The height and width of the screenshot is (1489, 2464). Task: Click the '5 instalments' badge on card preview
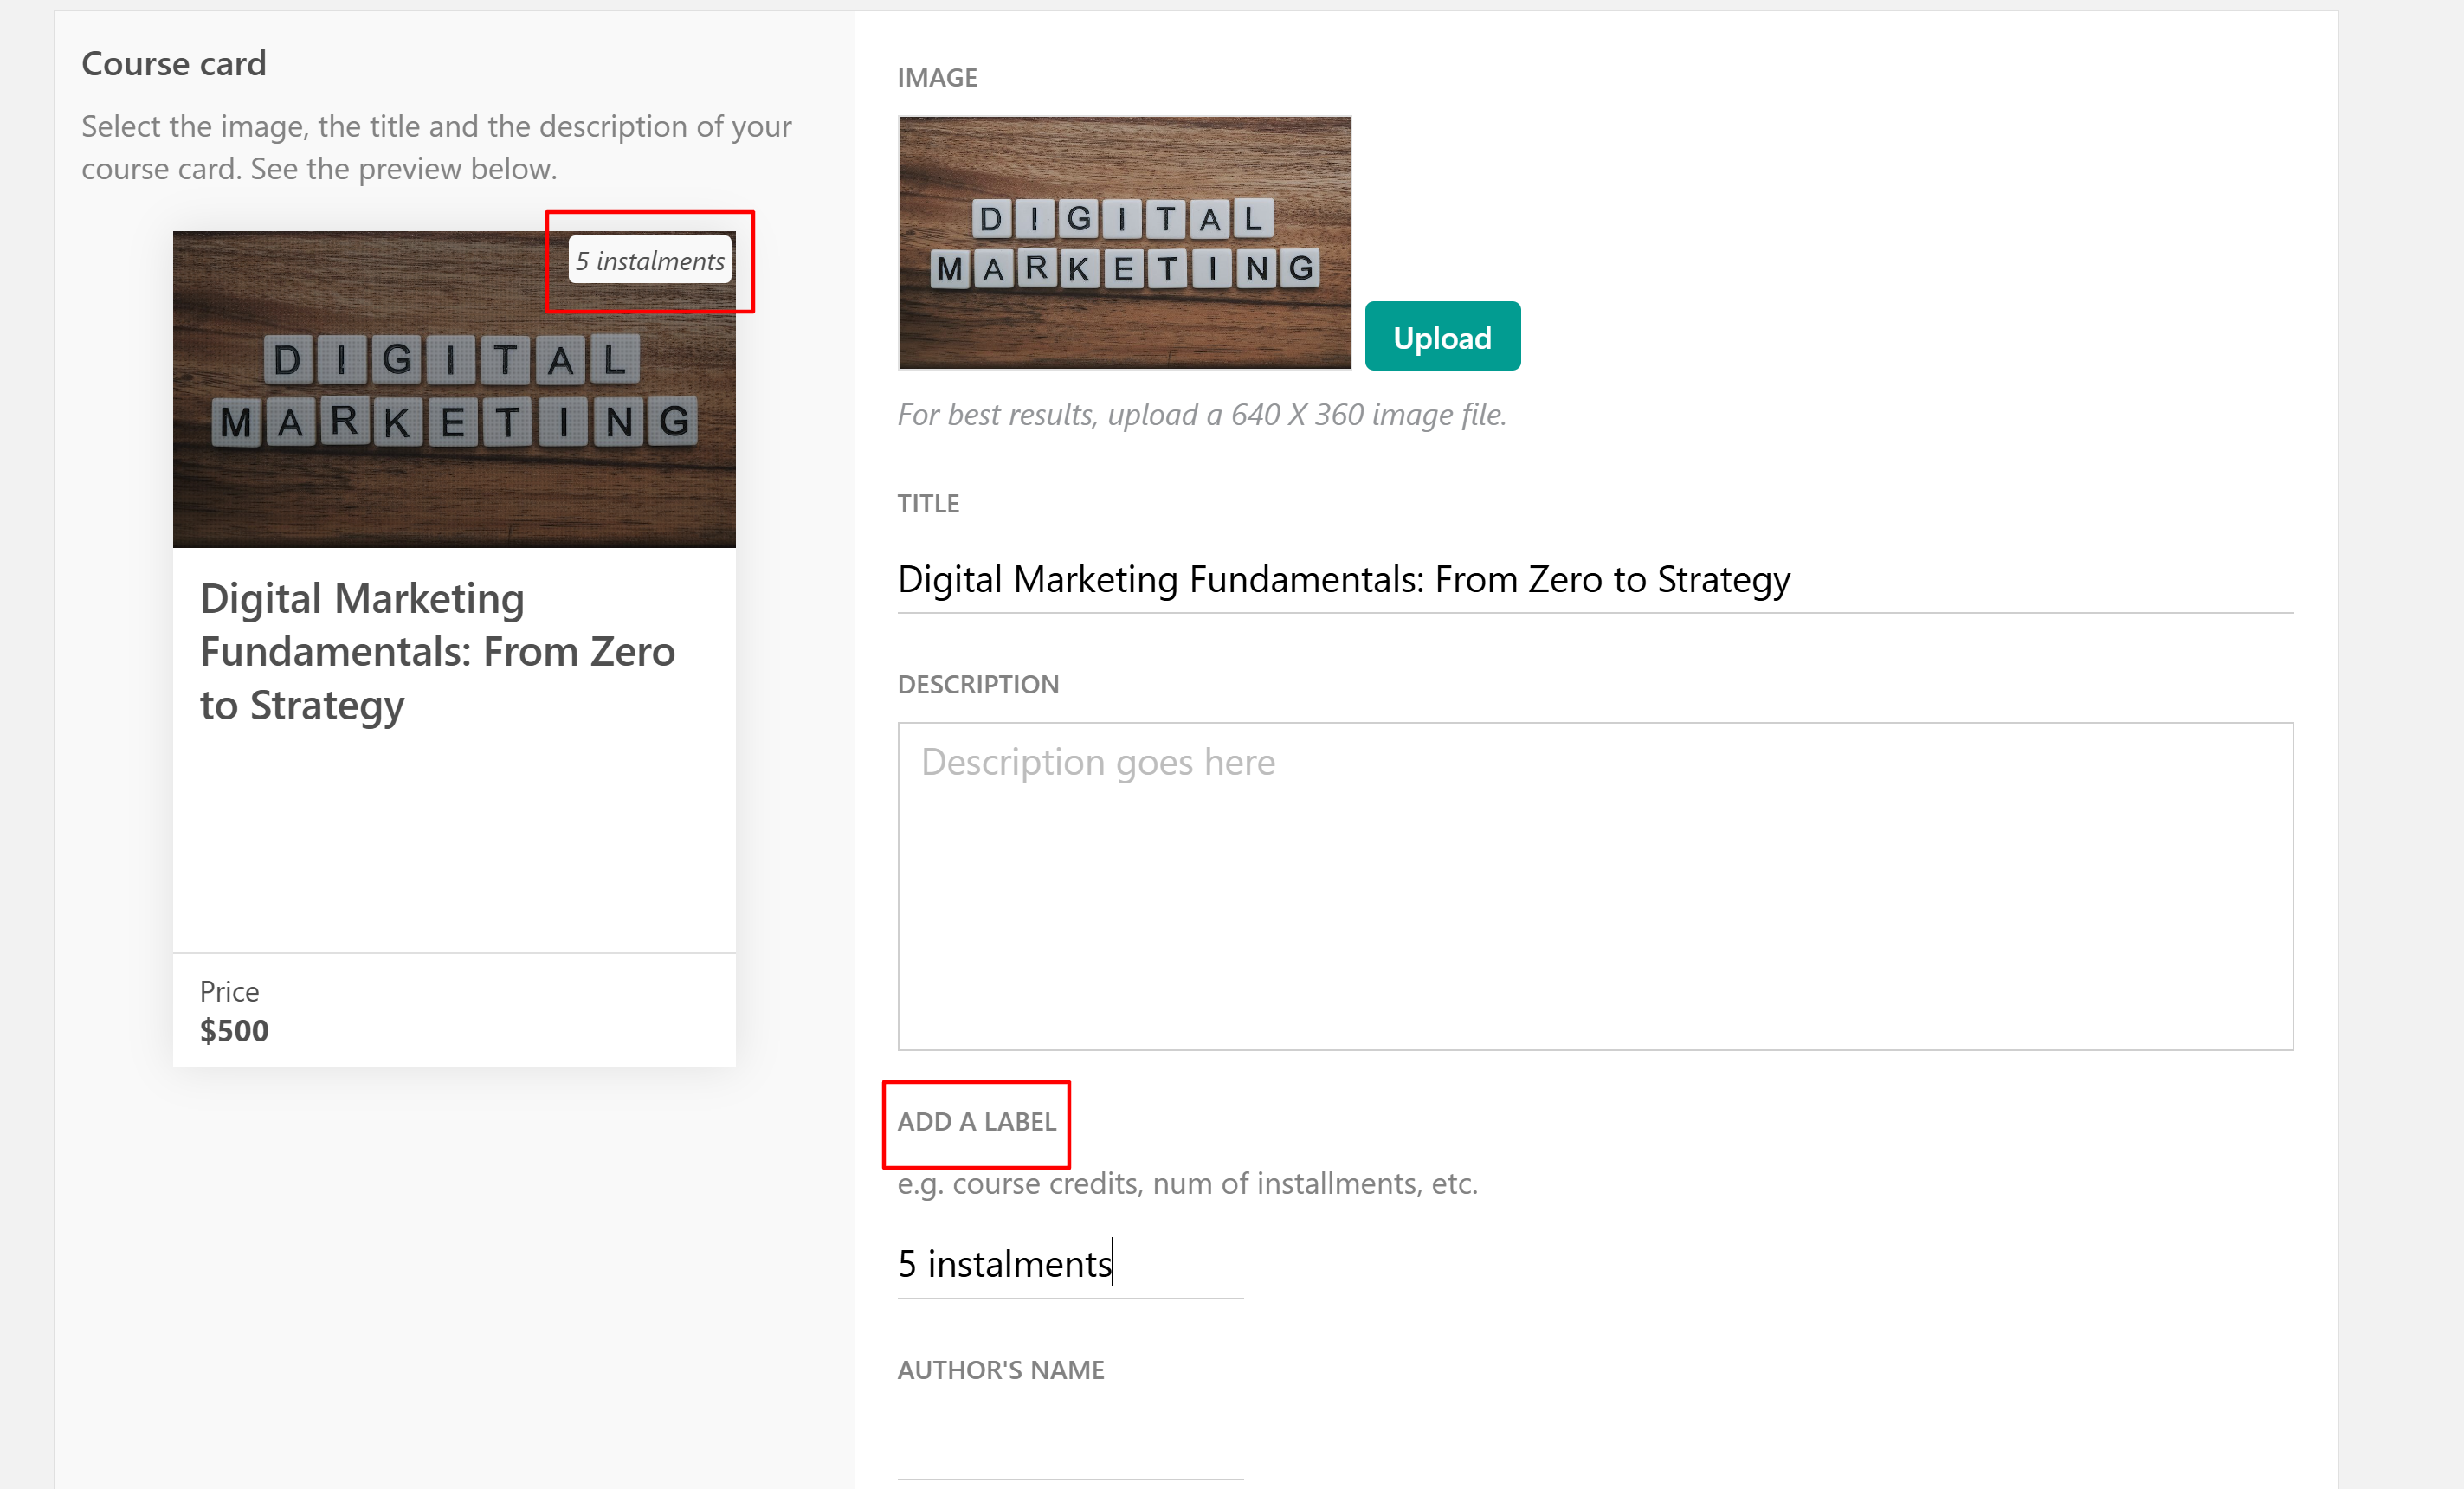tap(650, 261)
